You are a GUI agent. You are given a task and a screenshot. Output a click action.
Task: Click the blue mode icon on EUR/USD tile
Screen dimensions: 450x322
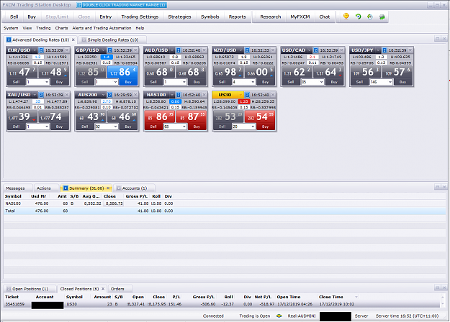click(41, 50)
